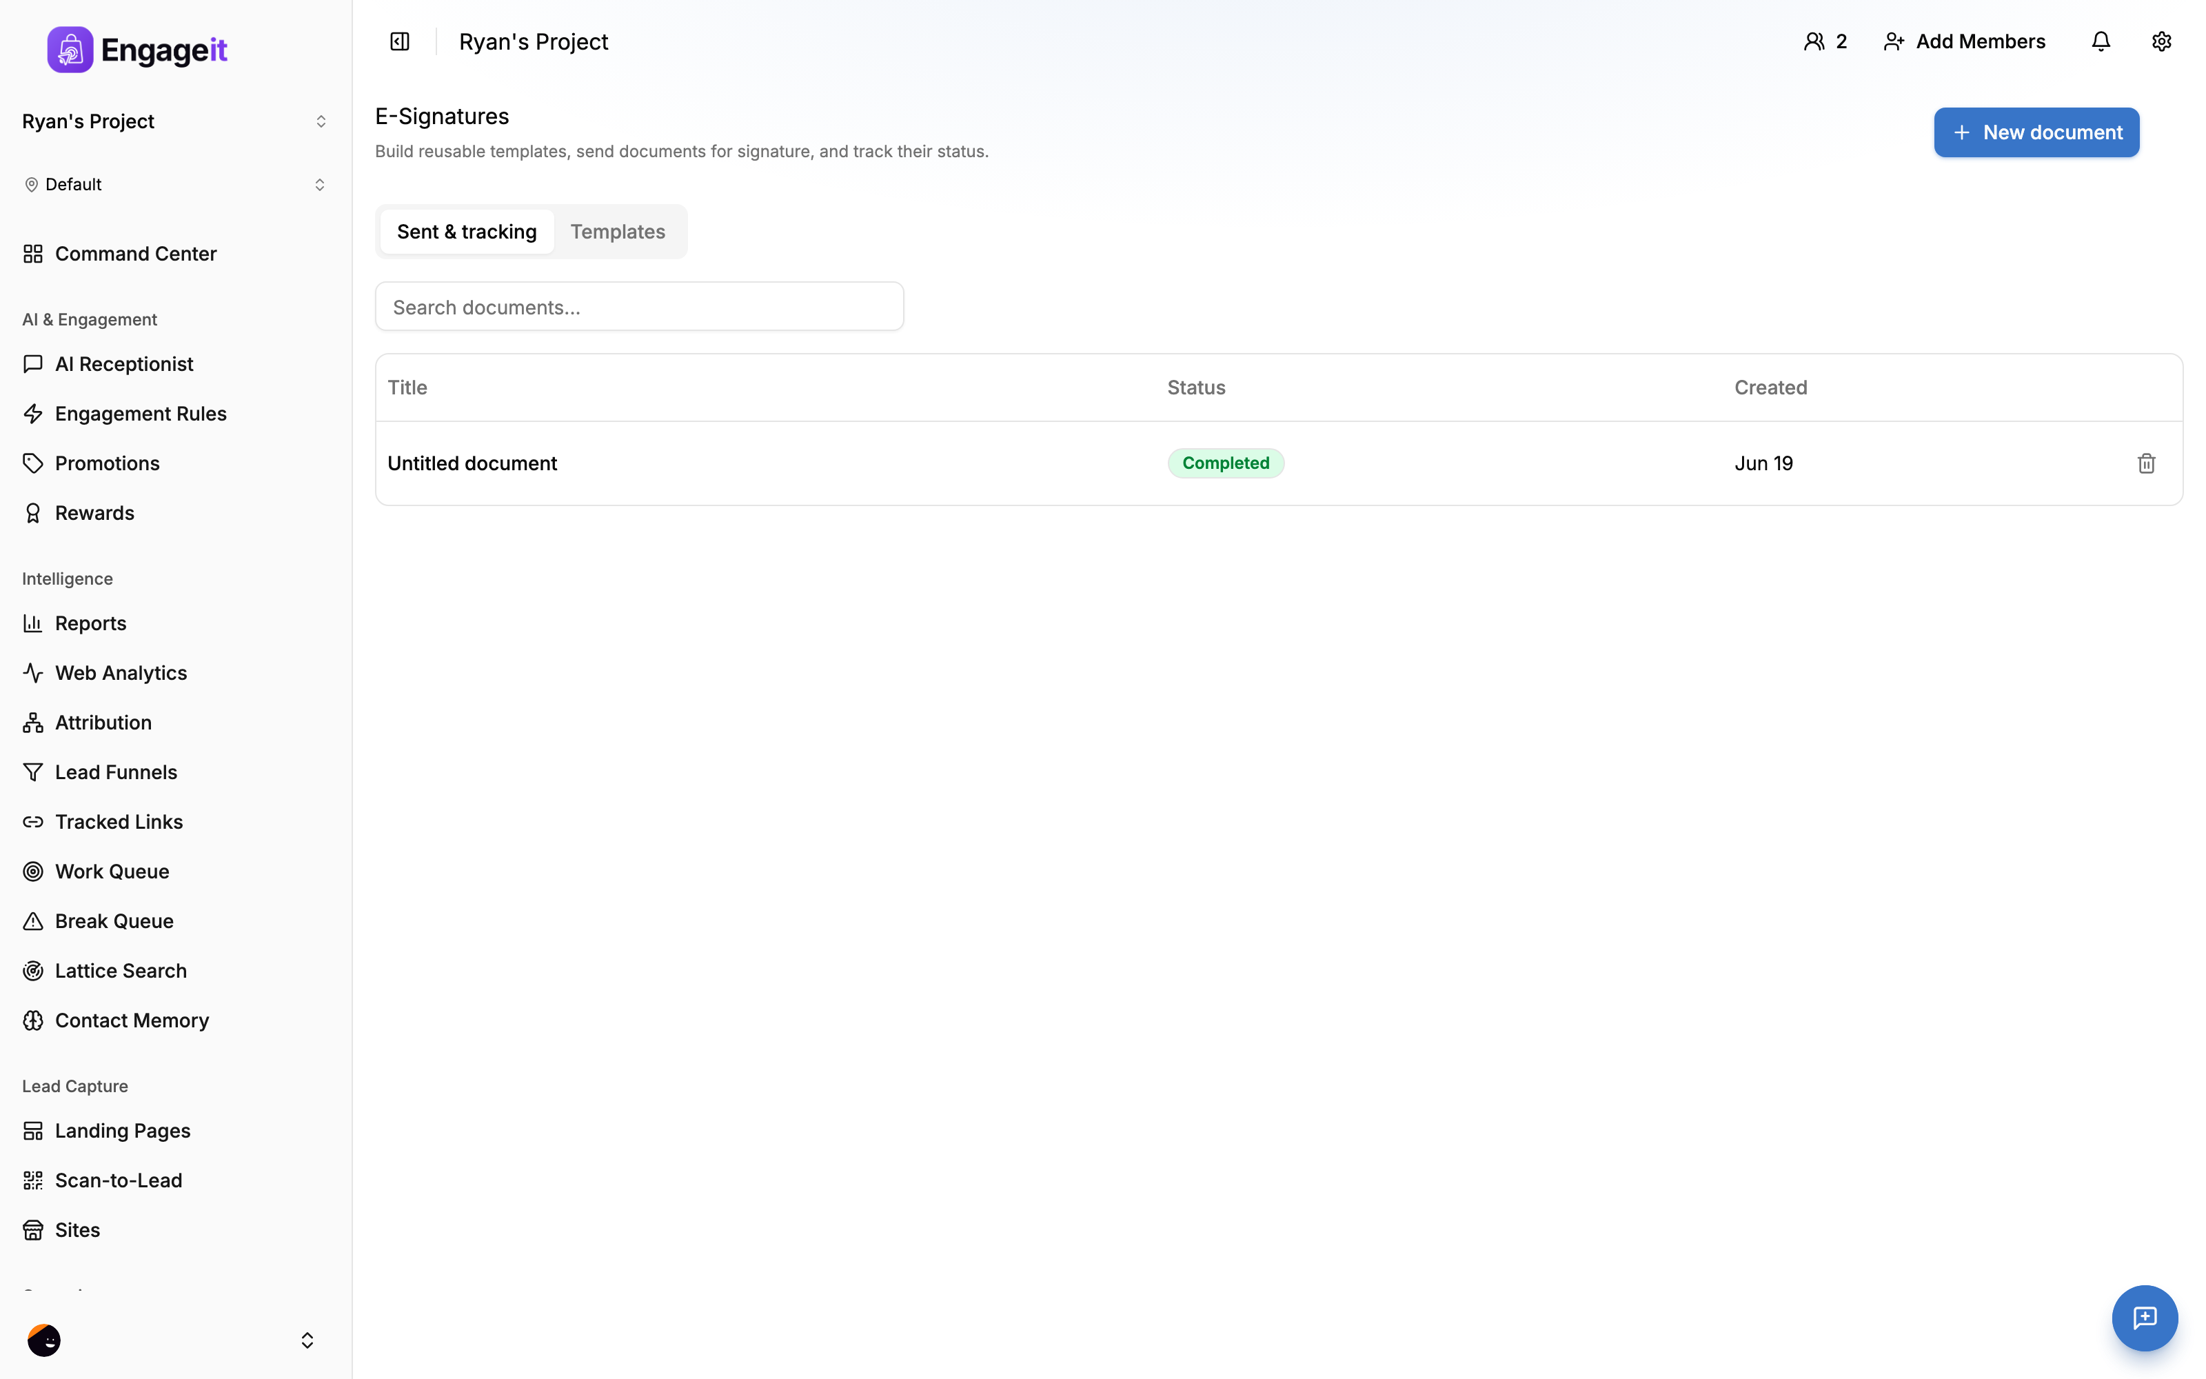The image size is (2206, 1379).
Task: Open the notifications bell
Action: tap(2101, 42)
